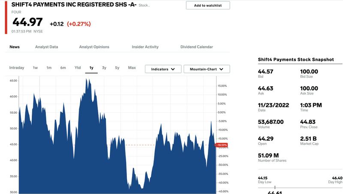Click the 44.97 stock price
The width and height of the screenshot is (343, 194).
click(x=27, y=22)
